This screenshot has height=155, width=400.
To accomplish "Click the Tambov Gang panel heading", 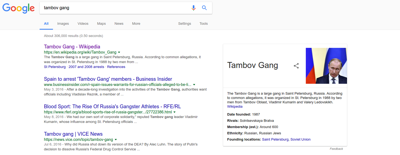I will point(253,65).
